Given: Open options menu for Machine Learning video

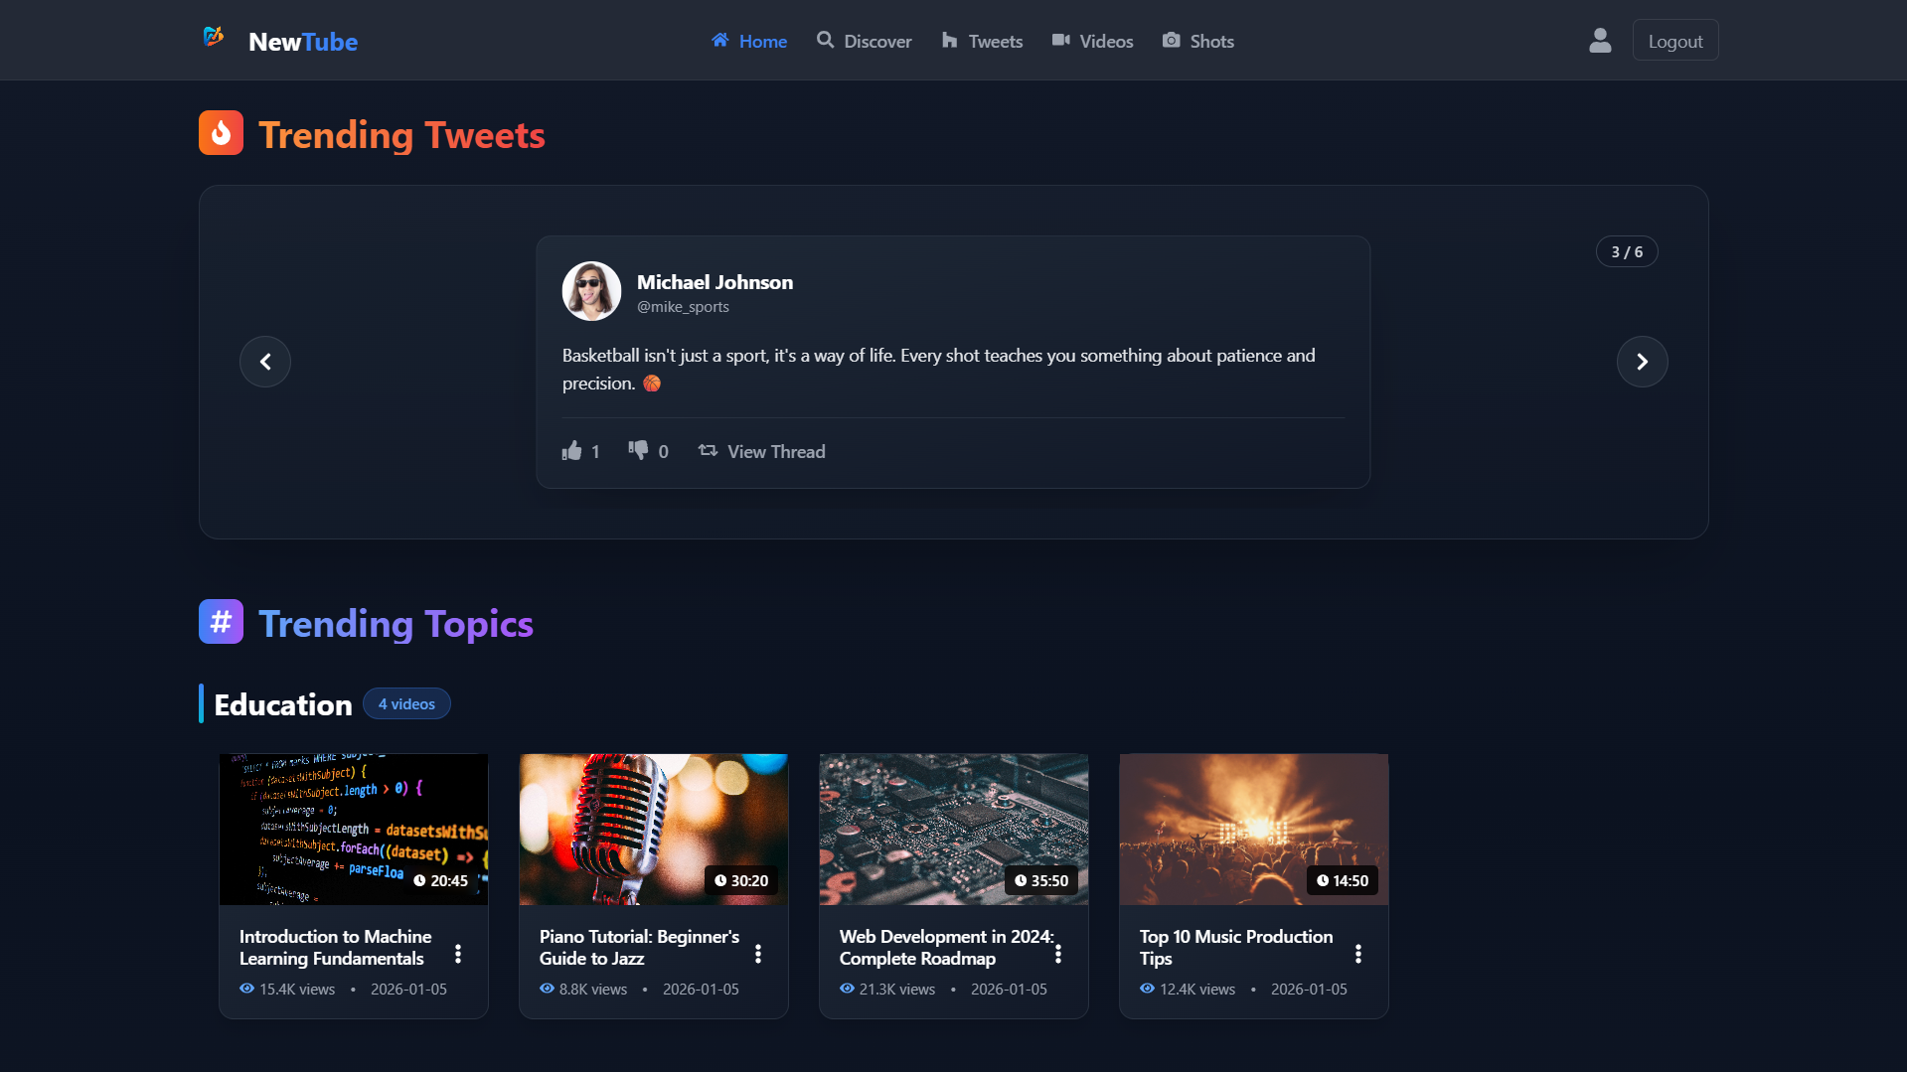Looking at the screenshot, I should [x=458, y=954].
